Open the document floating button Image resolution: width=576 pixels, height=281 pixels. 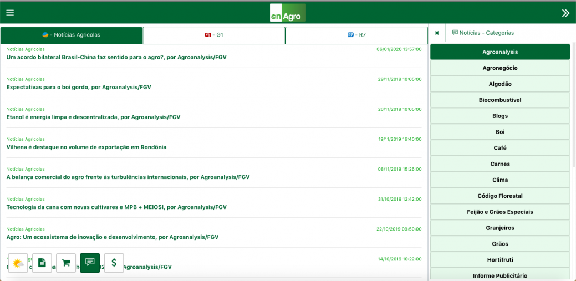click(x=42, y=263)
